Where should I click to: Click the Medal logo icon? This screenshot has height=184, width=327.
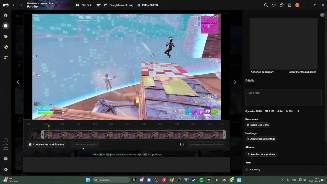tap(6, 5)
